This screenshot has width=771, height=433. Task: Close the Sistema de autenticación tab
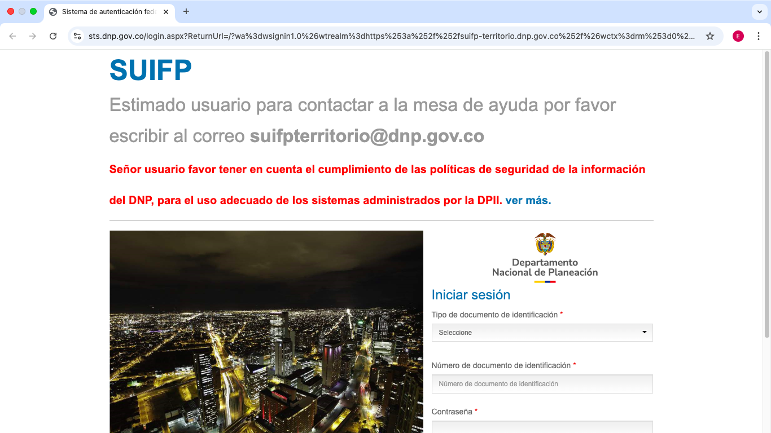tap(166, 12)
